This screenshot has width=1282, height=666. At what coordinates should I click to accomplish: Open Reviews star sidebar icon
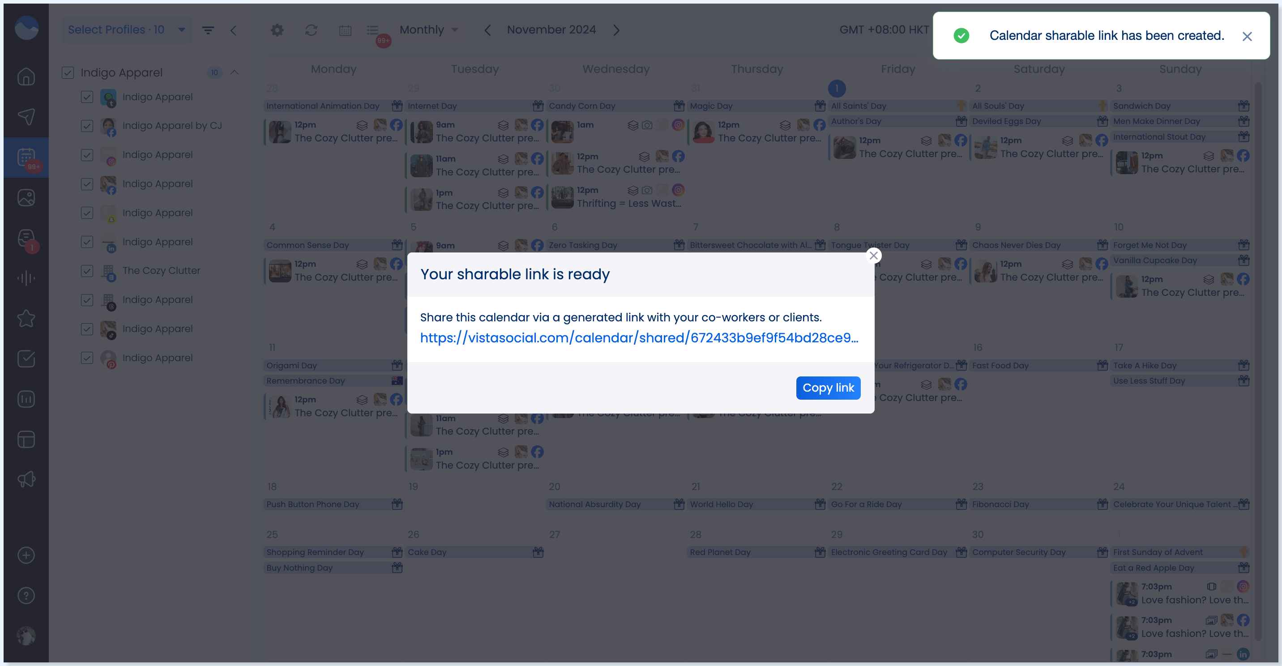tap(26, 319)
